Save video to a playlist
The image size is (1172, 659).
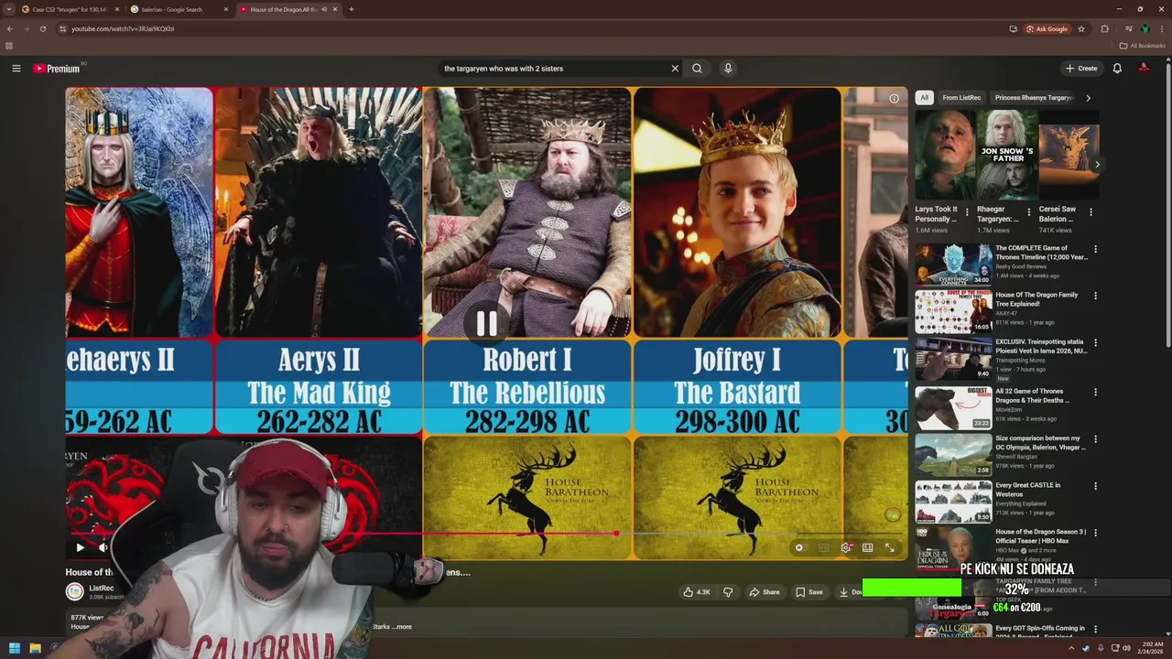tap(808, 592)
